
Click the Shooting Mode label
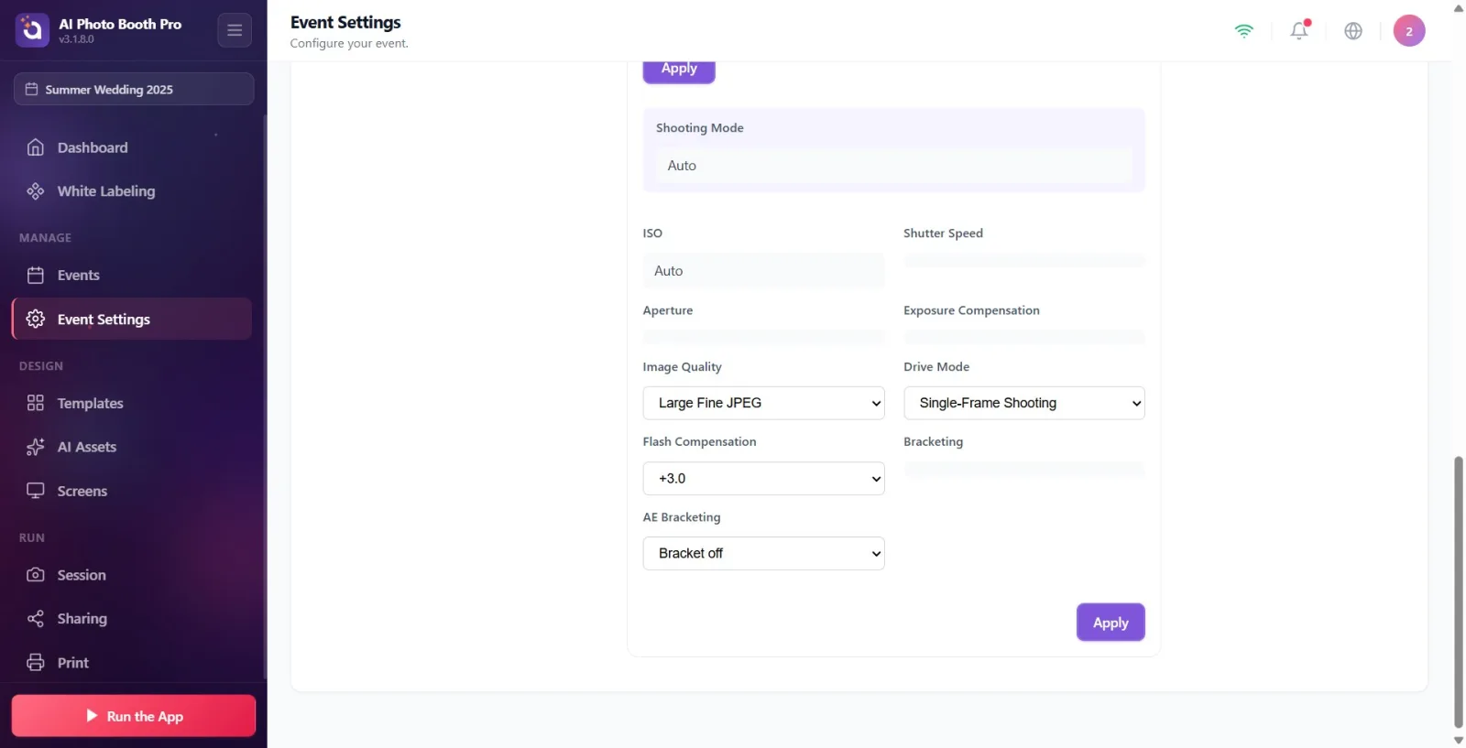coord(700,128)
